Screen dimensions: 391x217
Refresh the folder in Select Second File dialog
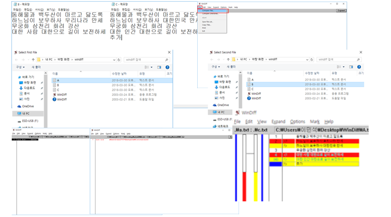click(312, 60)
